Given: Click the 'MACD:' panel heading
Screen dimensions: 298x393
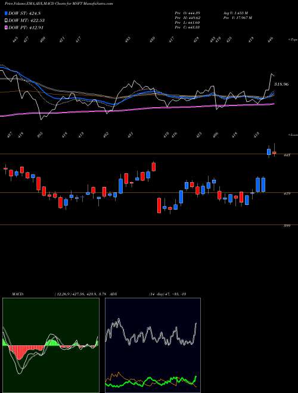Looking at the screenshot, I should [x=17, y=294].
